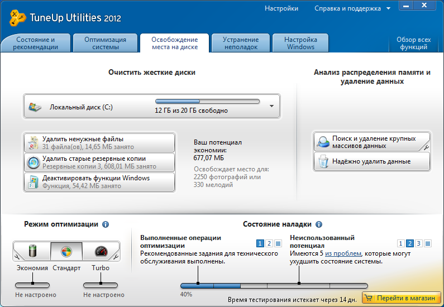Click the magnifier icon for large data search
The height and width of the screenshot is (307, 444).
point(323,142)
